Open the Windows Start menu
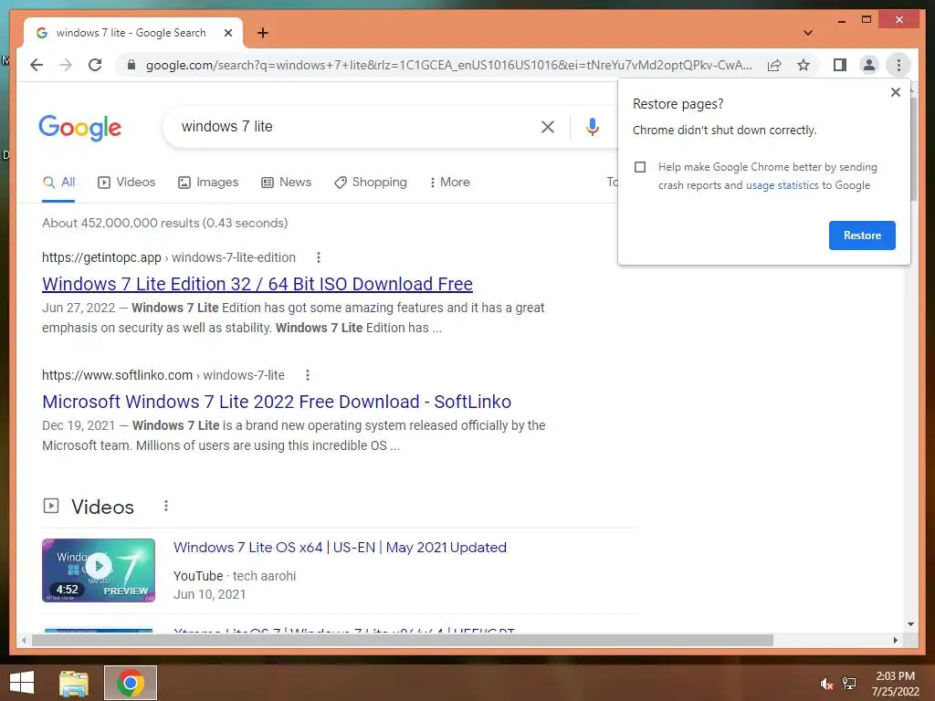This screenshot has height=701, width=935. tap(22, 683)
